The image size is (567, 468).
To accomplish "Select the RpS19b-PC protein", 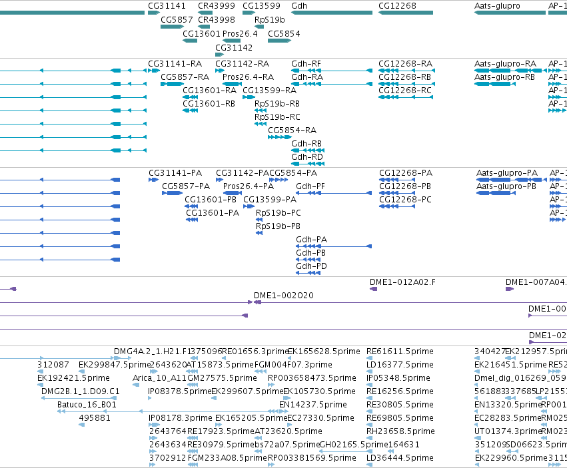I will (259, 220).
